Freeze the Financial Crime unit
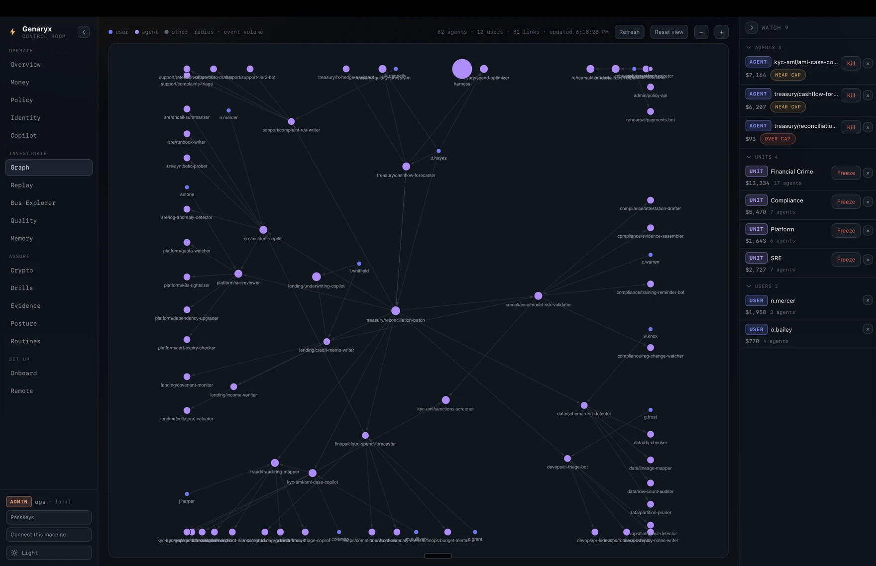This screenshot has width=876, height=566. [846, 173]
